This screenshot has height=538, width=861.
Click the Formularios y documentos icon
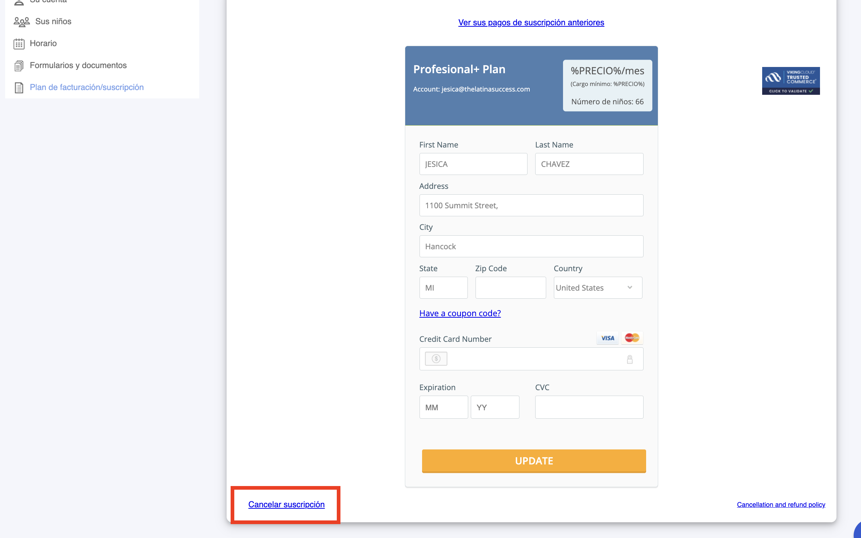pos(19,66)
